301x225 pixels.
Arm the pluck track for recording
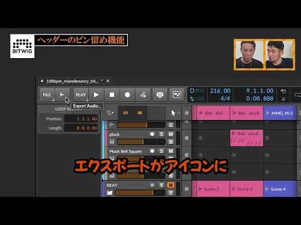[x=152, y=134]
